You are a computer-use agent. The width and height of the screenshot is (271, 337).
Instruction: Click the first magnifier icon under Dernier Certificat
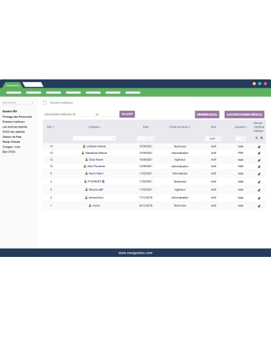[x=256, y=138]
